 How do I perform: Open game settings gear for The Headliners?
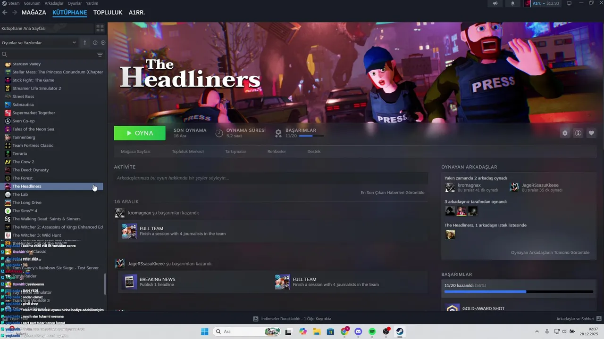click(565, 133)
